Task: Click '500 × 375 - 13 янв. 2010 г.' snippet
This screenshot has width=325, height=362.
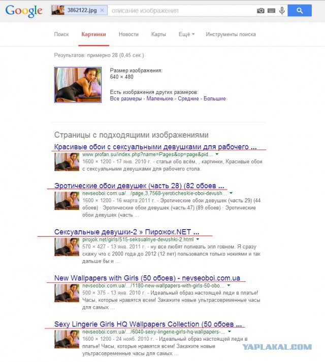Action: point(114,293)
